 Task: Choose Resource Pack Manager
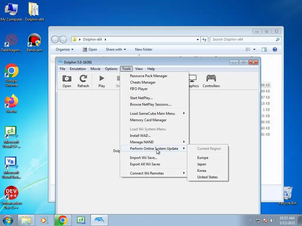click(x=155, y=76)
